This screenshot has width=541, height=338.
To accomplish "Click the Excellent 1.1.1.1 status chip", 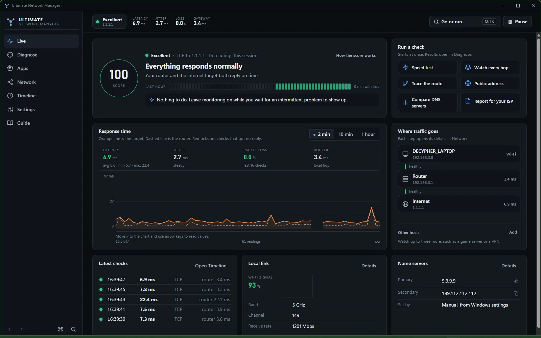I will coord(109,22).
